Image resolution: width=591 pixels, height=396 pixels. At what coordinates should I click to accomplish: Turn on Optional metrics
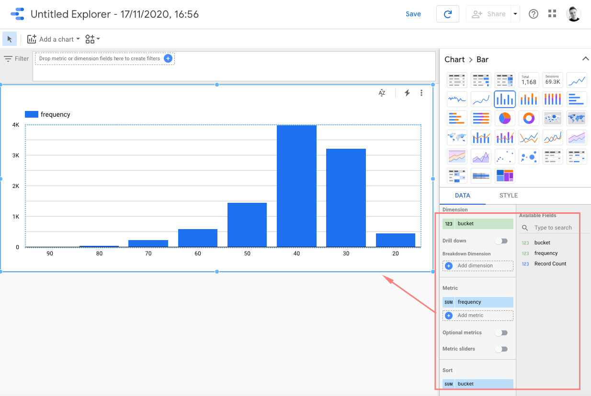pyautogui.click(x=501, y=333)
